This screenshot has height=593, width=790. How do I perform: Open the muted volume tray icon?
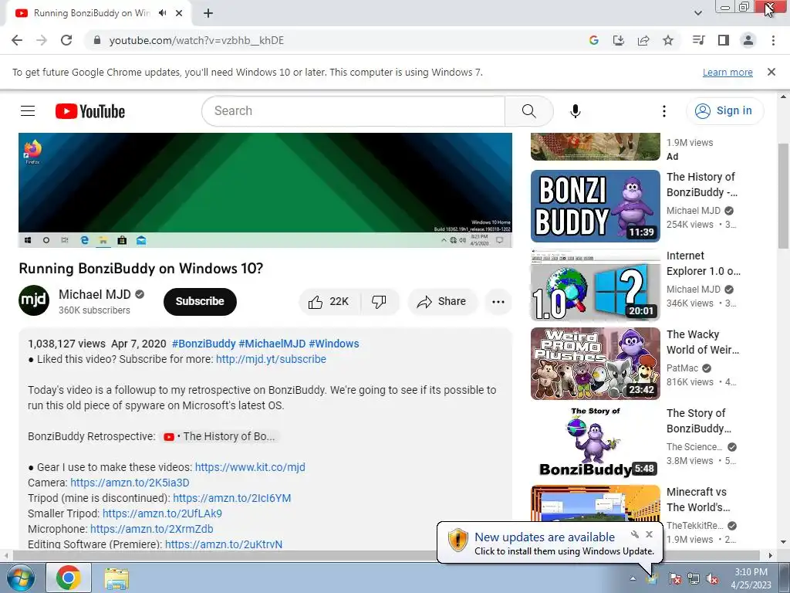tap(712, 578)
